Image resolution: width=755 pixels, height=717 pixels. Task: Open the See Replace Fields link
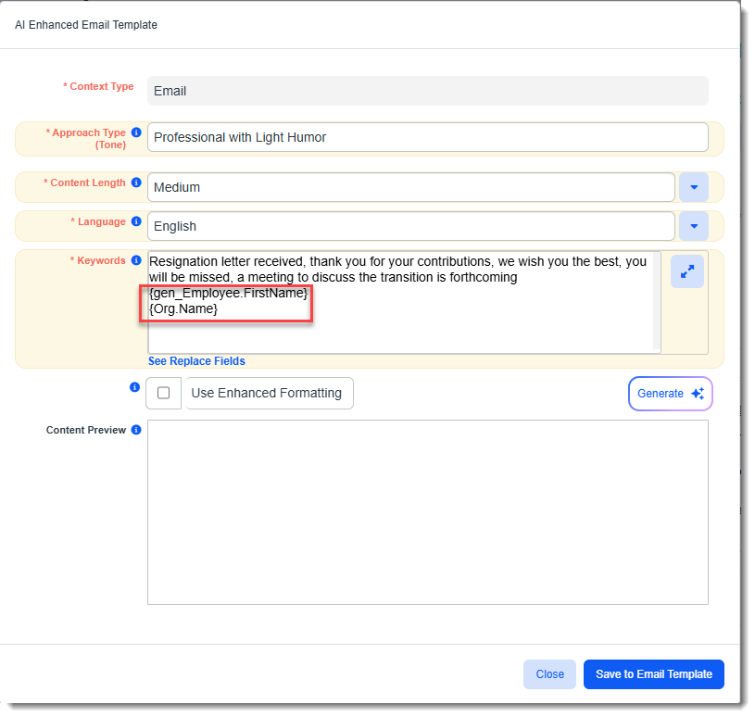pyautogui.click(x=196, y=361)
